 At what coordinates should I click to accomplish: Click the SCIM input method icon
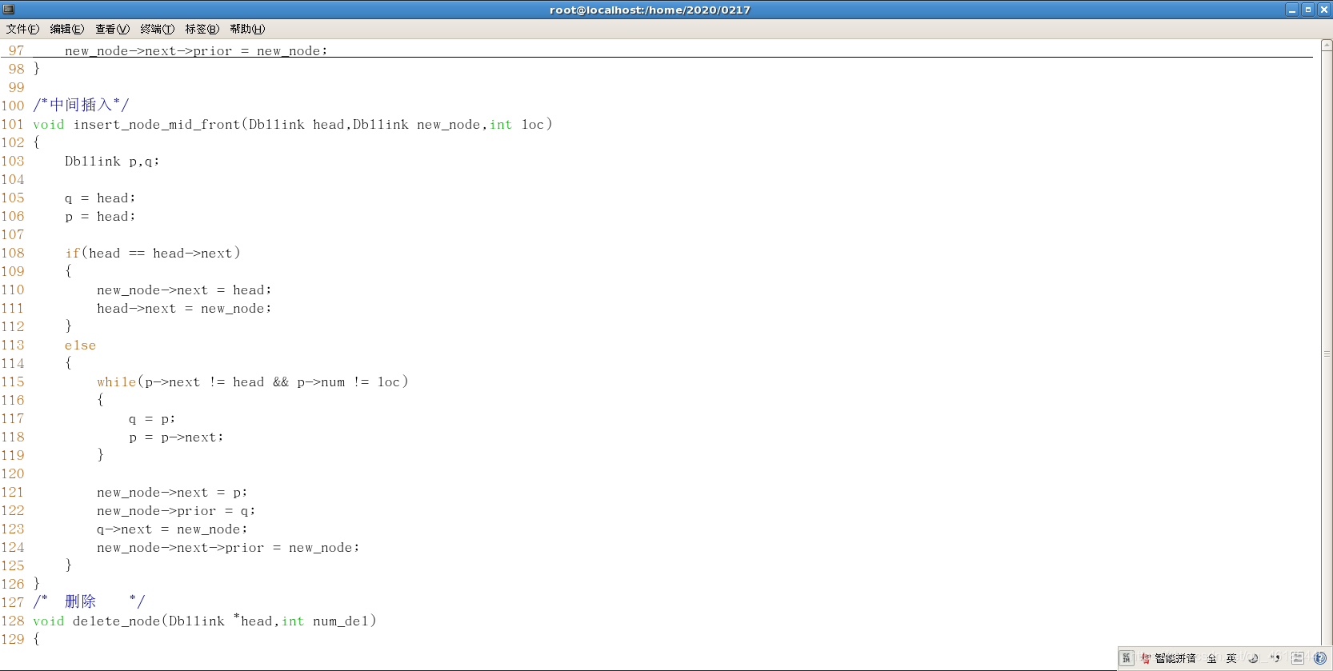pos(1127,658)
